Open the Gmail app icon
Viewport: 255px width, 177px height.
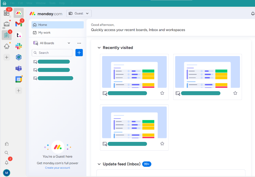coord(19,24)
